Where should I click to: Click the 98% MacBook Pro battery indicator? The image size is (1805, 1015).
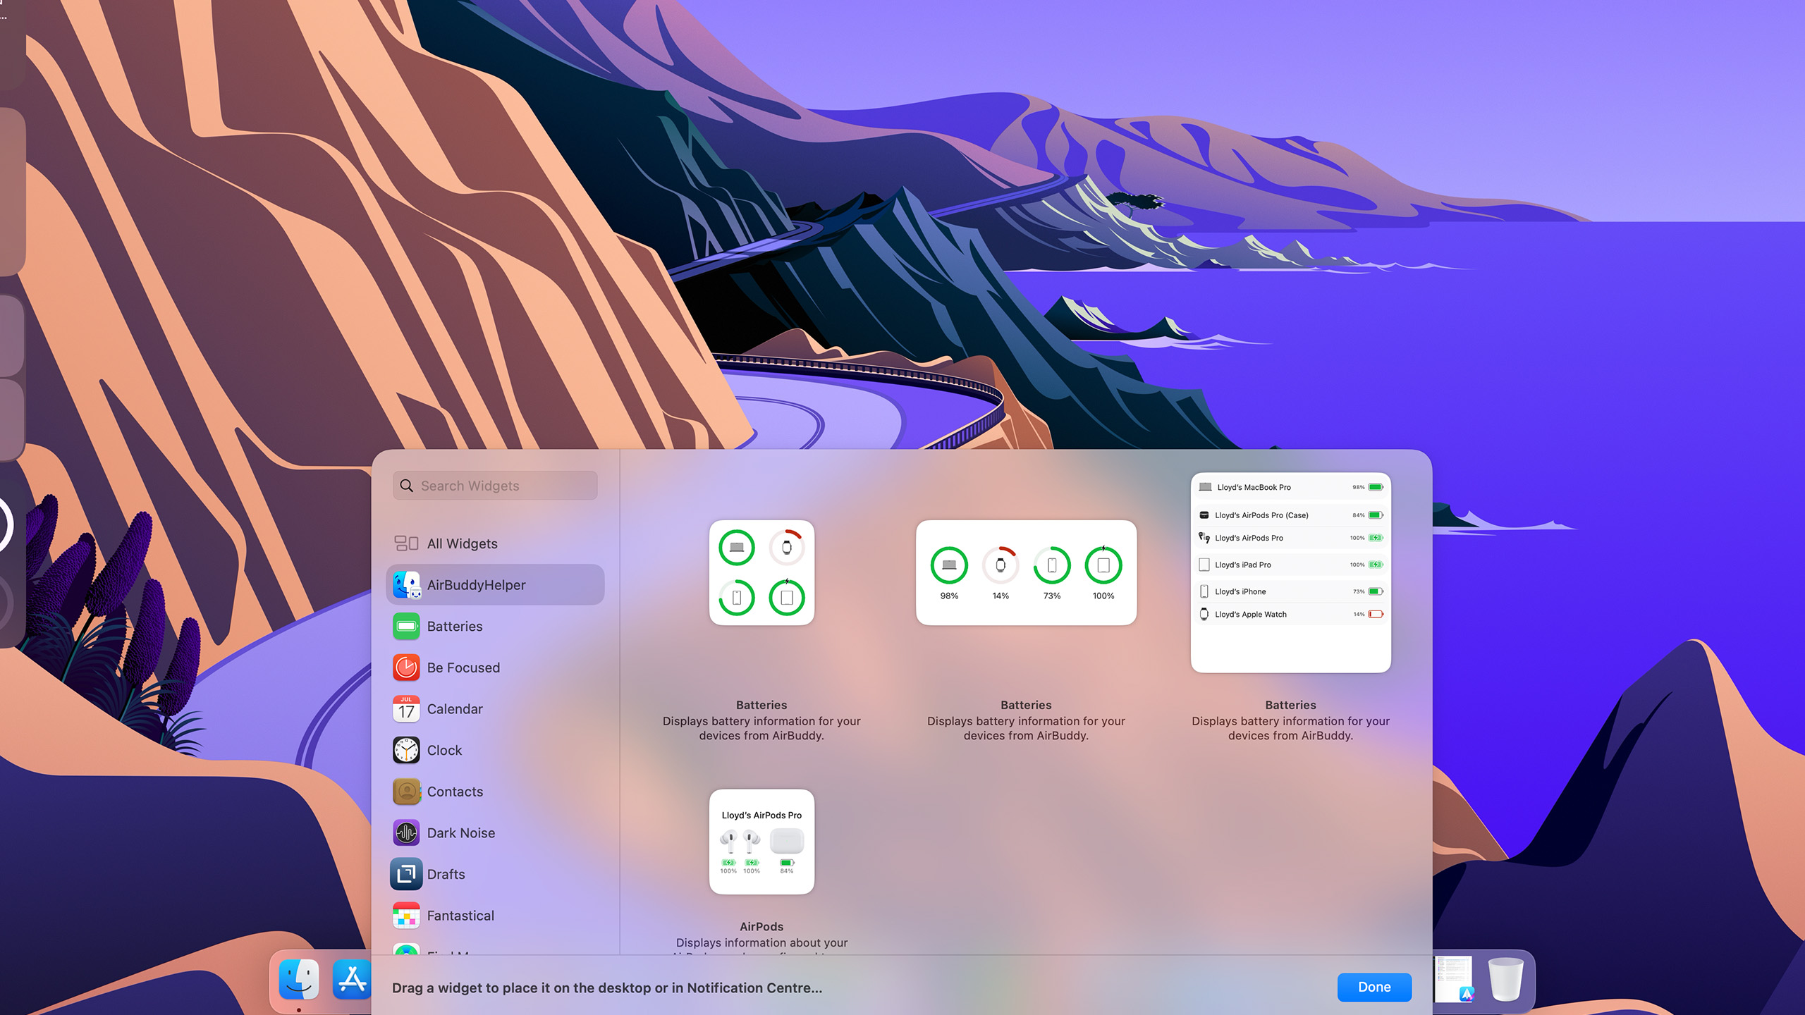coord(1376,487)
